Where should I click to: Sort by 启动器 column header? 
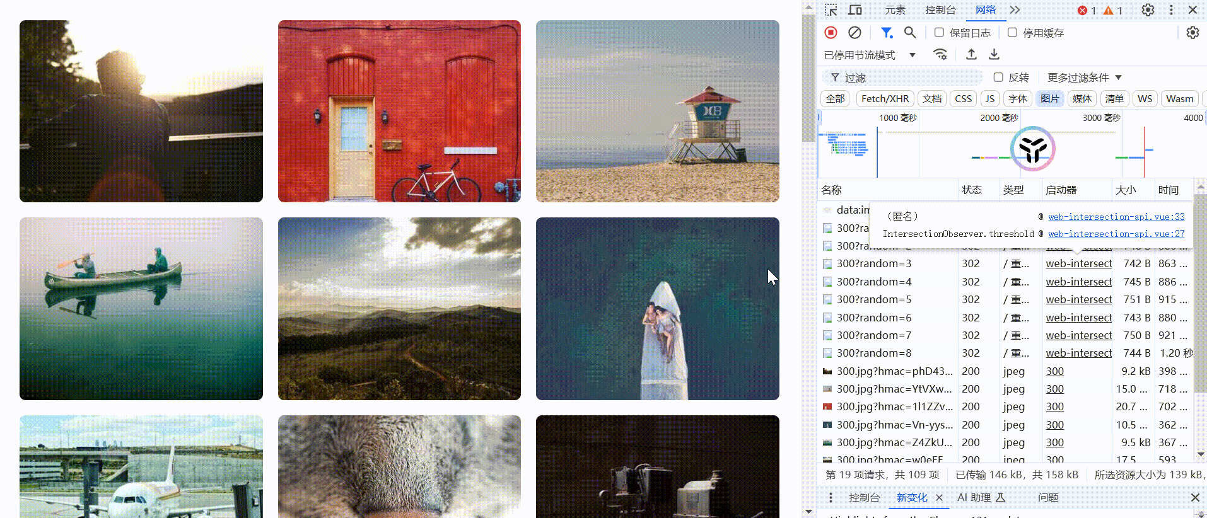pos(1076,190)
